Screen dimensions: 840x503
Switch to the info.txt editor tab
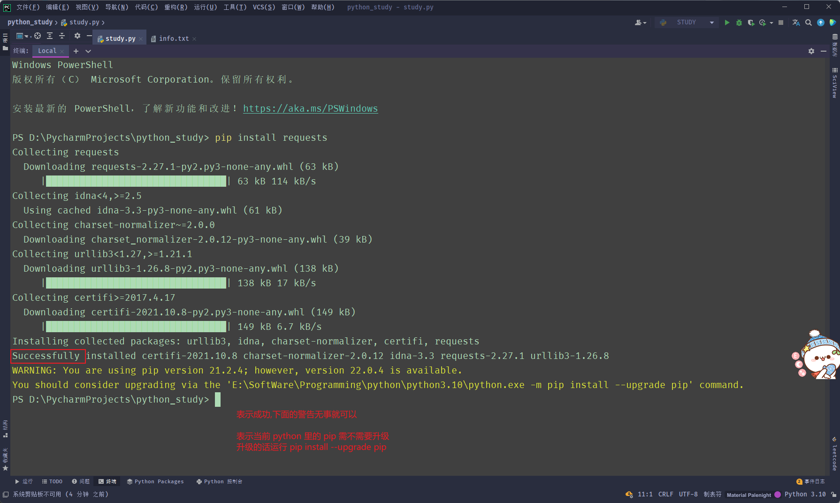pyautogui.click(x=174, y=38)
